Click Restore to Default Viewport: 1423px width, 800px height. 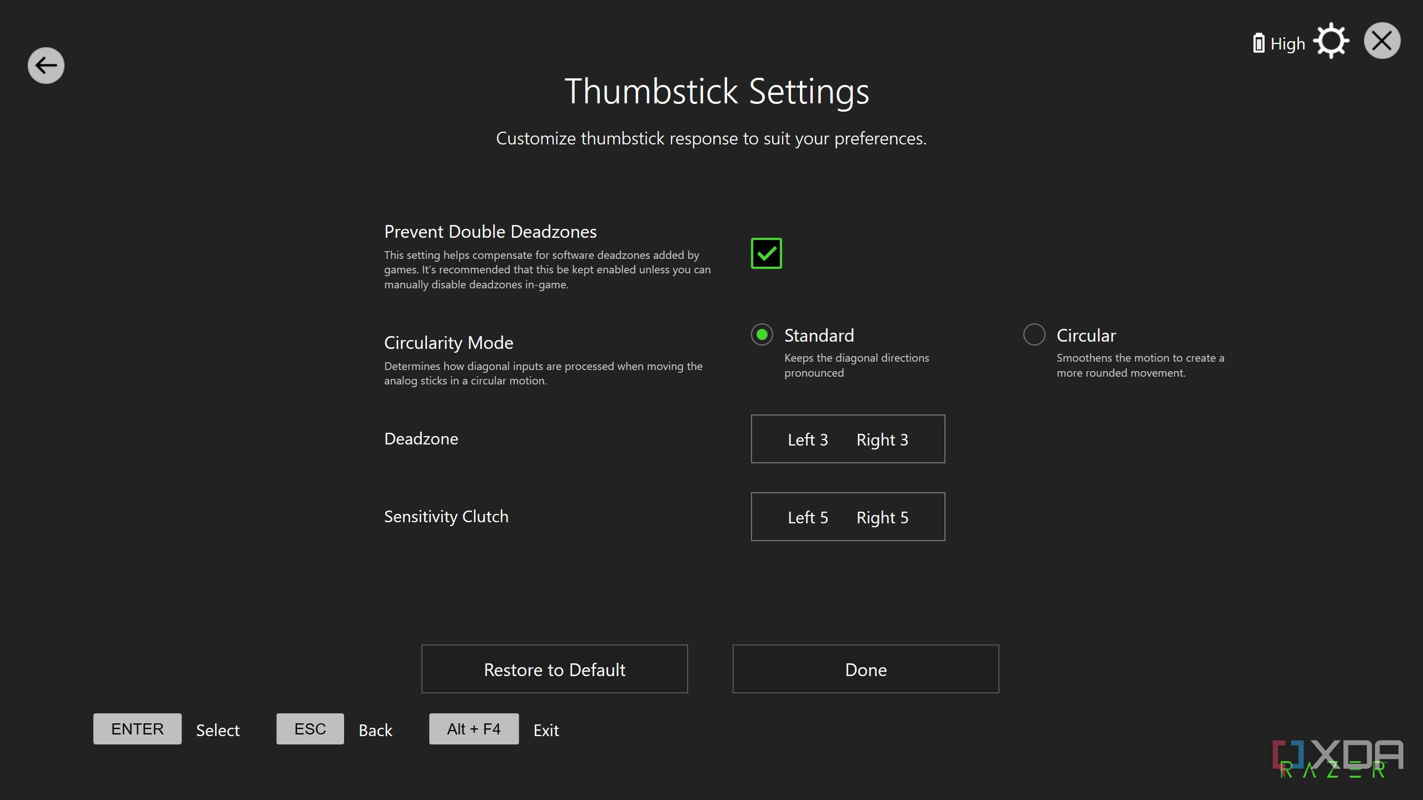554,669
